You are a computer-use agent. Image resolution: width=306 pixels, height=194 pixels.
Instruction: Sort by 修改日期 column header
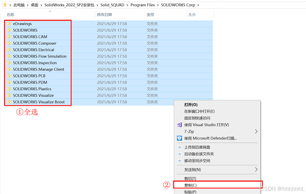(104, 14)
